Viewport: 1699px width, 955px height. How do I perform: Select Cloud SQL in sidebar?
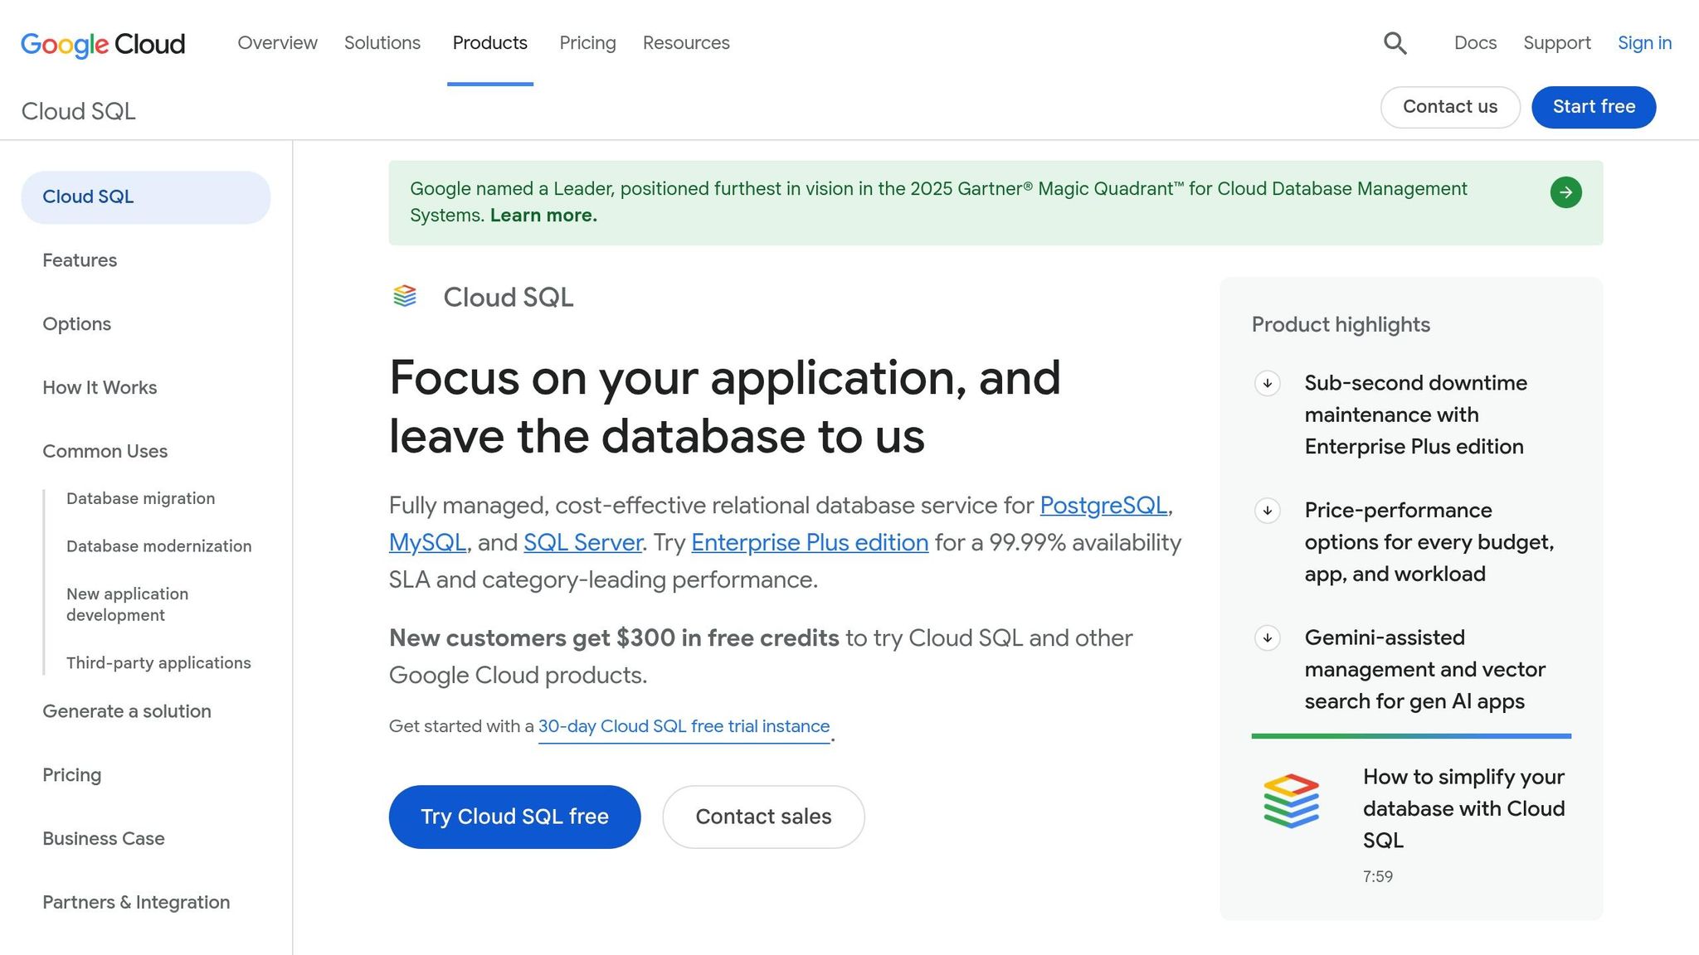[146, 197]
